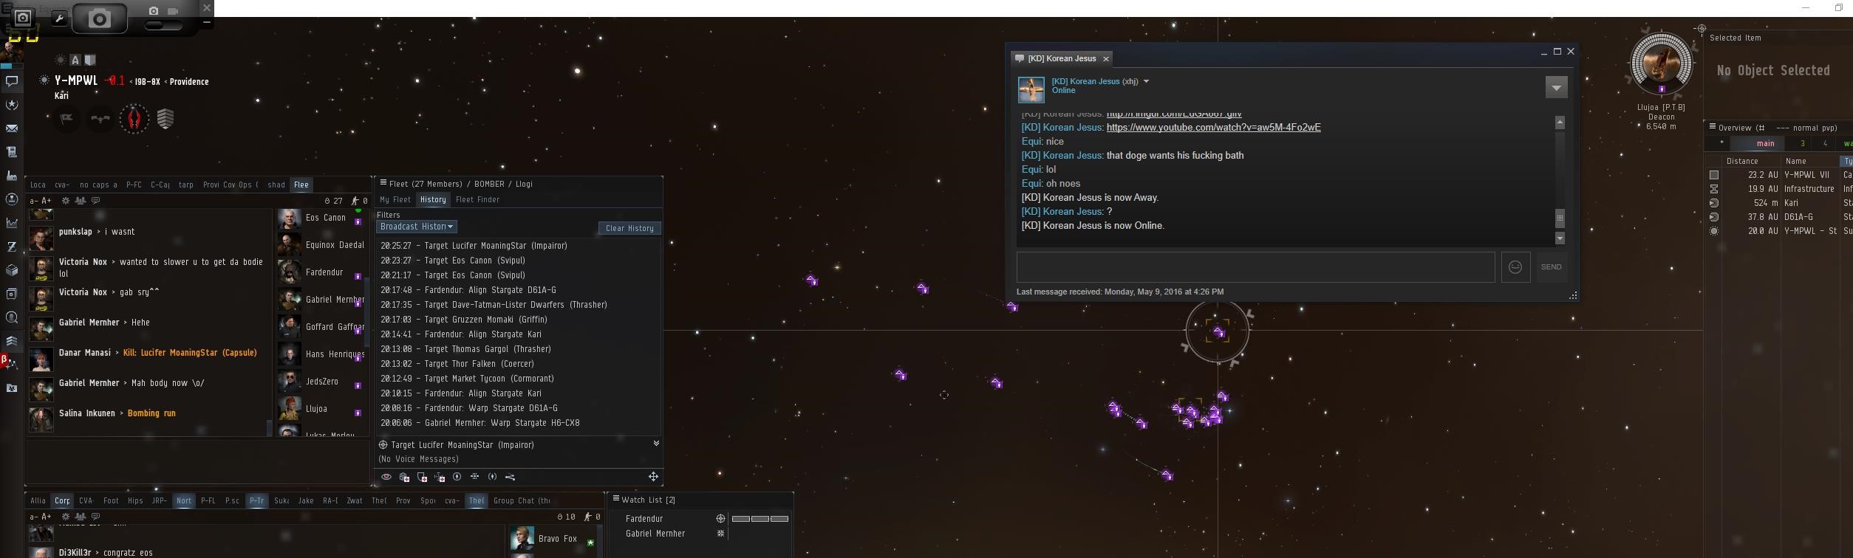Click the eye icon in the Fleet broadcast toolbar

click(386, 477)
